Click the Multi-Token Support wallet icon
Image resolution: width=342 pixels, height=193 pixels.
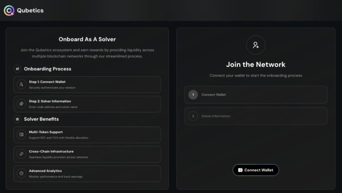pos(21,134)
